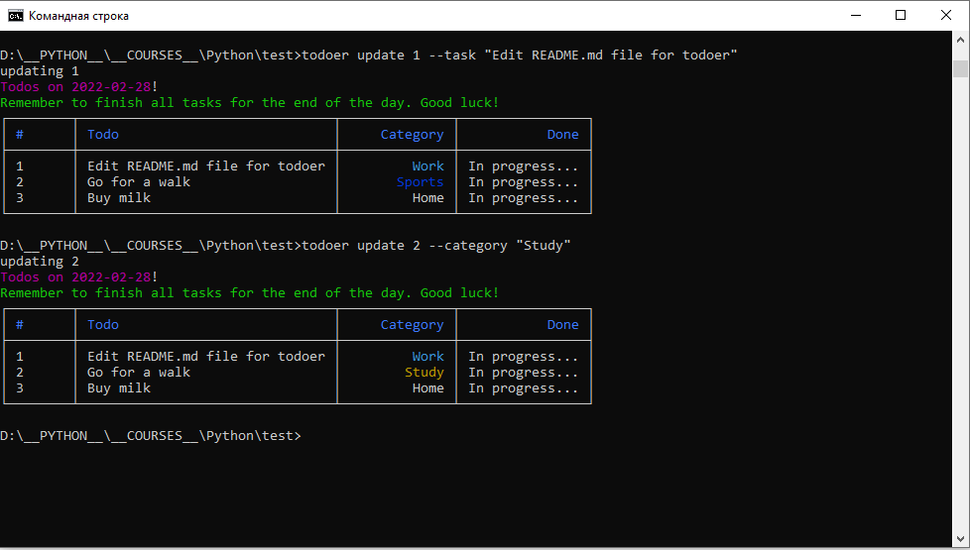This screenshot has height=550, width=970.
Task: Click the blue Sports category in first table
Action: pos(421,182)
